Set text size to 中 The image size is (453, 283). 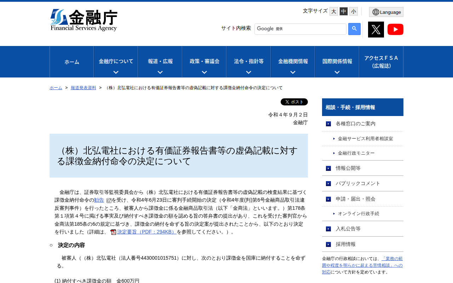[344, 11]
